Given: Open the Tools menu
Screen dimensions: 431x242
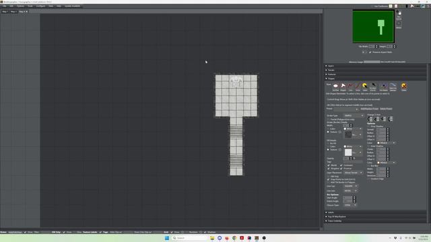Looking at the screenshot, I should 30,6.
